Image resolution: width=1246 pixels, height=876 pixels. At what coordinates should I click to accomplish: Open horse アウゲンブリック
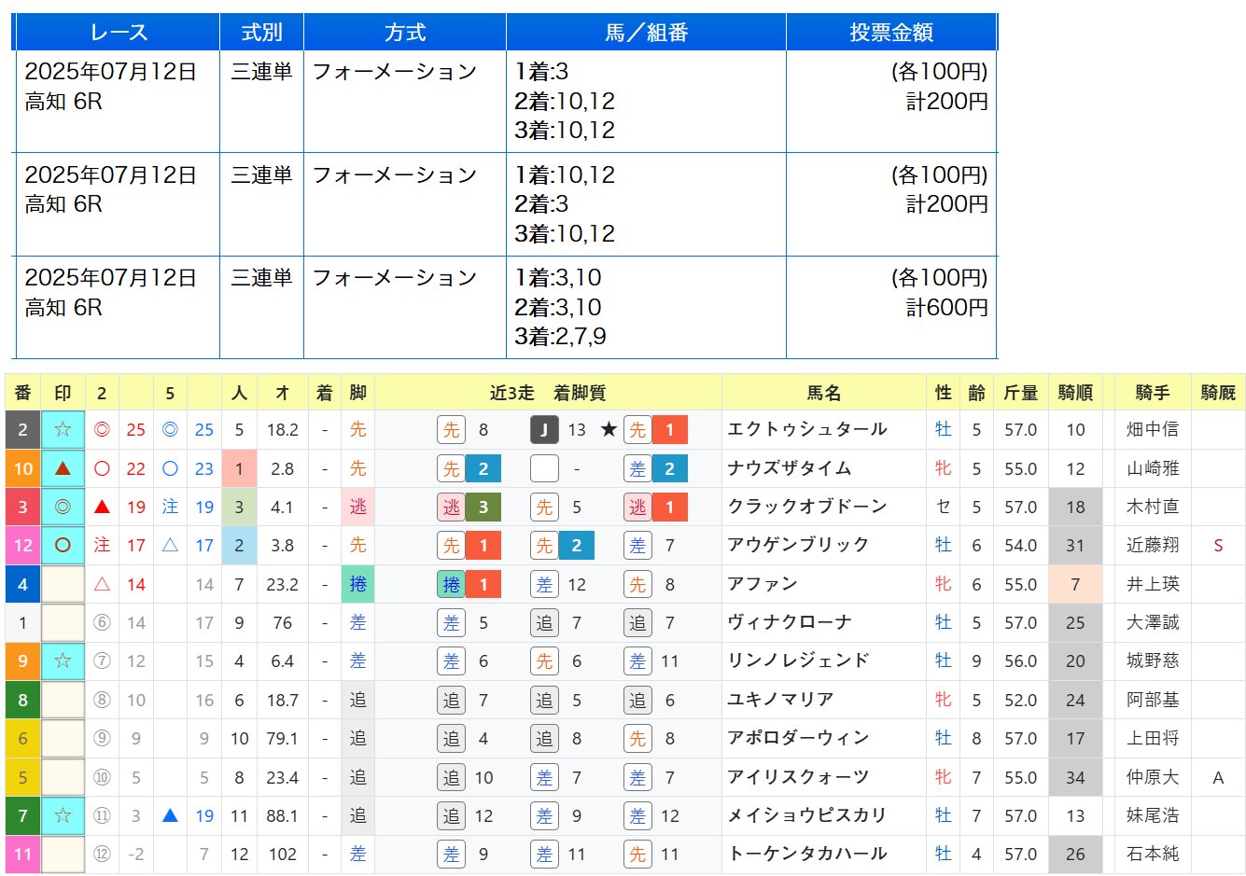tap(799, 545)
